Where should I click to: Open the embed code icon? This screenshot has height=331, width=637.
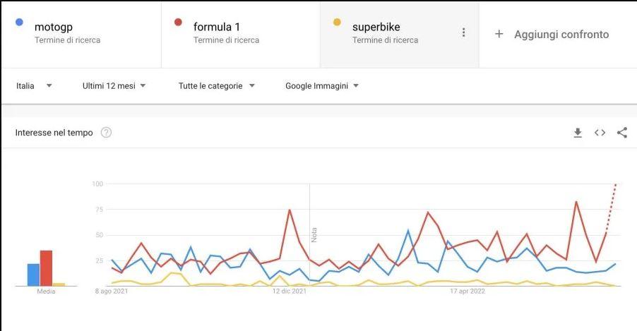(600, 133)
